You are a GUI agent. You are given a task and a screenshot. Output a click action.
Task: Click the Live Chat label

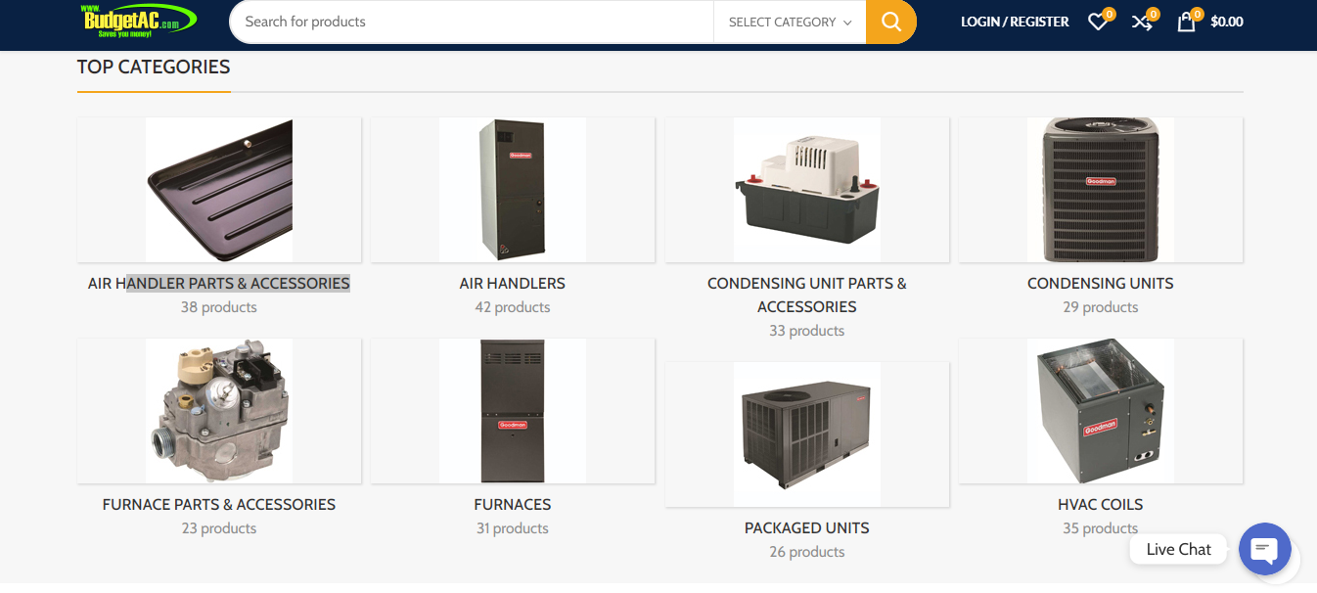(x=1179, y=549)
